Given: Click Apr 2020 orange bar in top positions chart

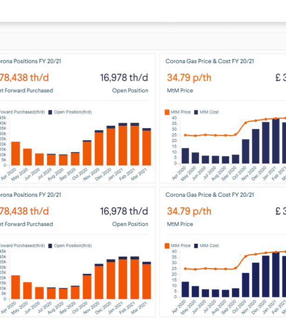Looking at the screenshot, I should pos(15,153).
